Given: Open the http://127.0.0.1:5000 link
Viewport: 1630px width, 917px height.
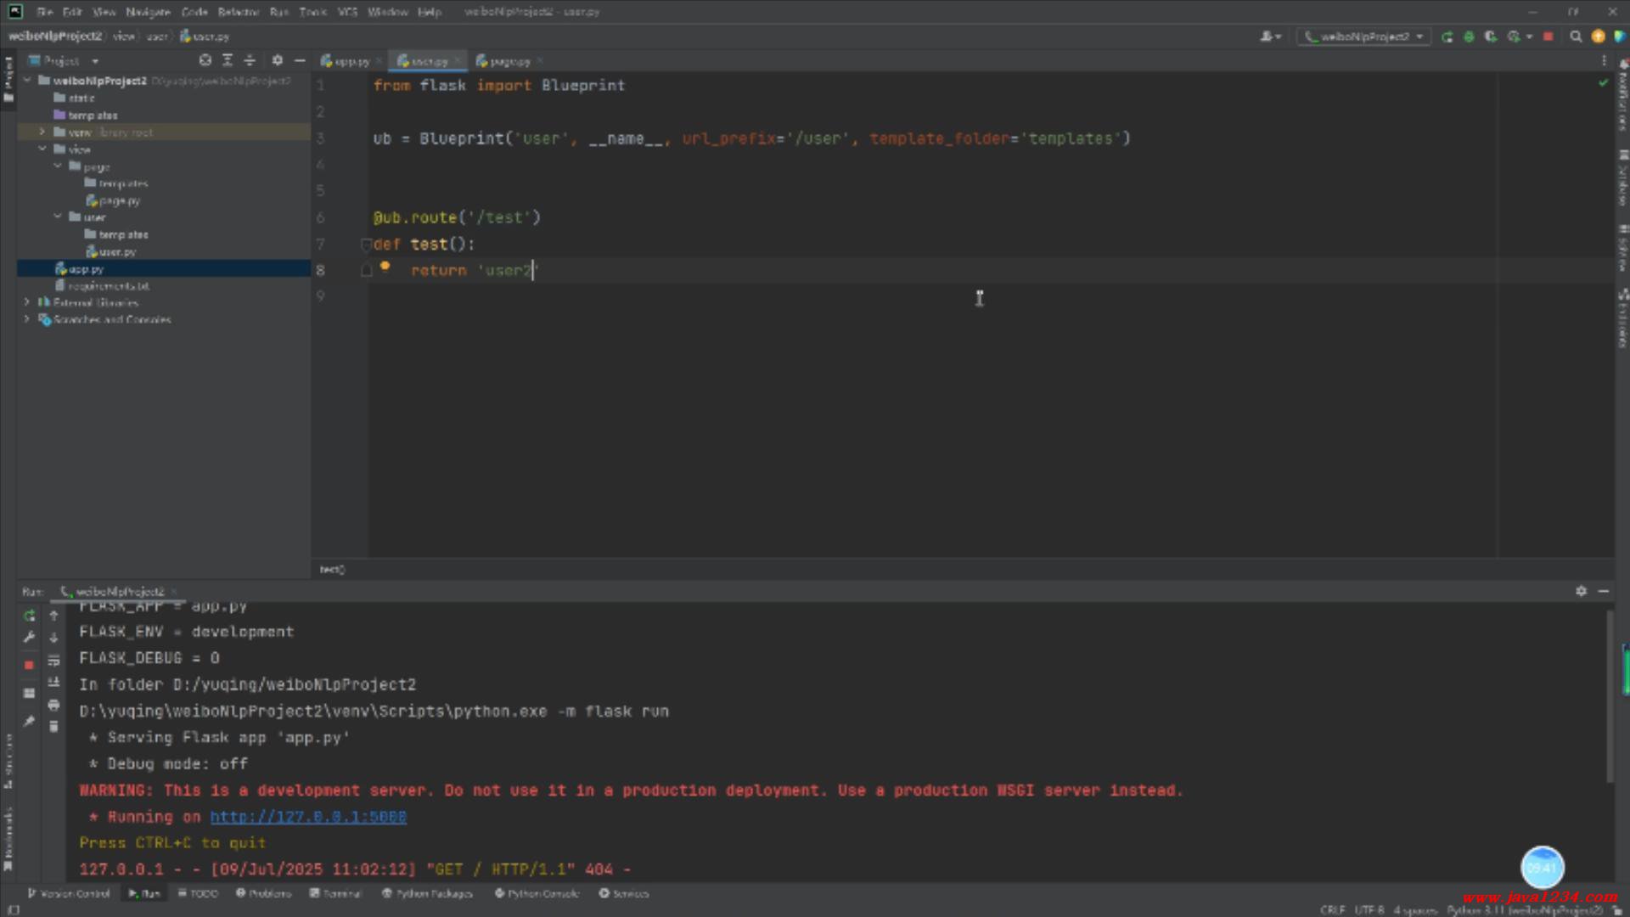Looking at the screenshot, I should tap(308, 817).
